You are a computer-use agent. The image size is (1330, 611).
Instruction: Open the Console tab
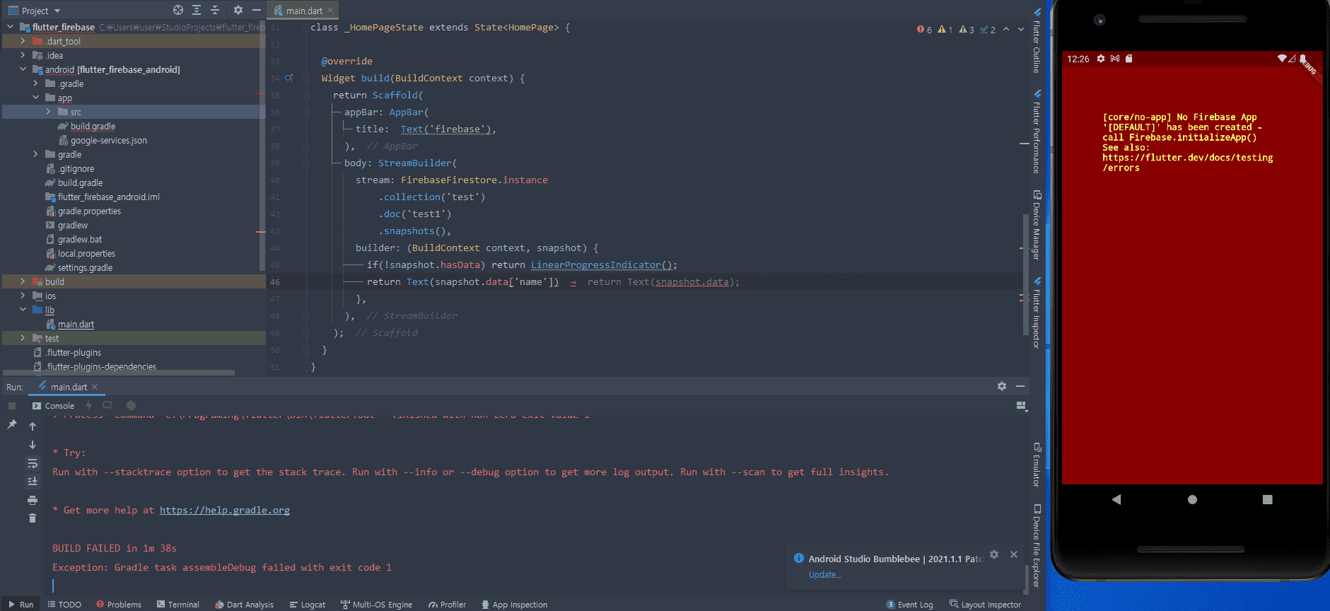coord(53,406)
